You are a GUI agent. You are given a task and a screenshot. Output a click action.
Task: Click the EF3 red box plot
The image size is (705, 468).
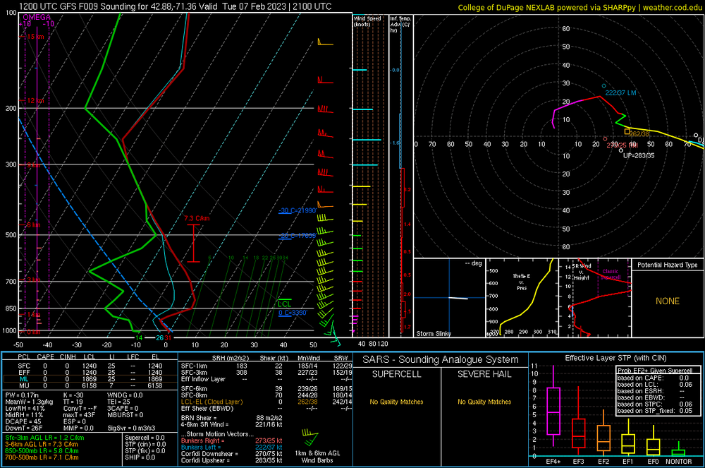[x=578, y=433]
